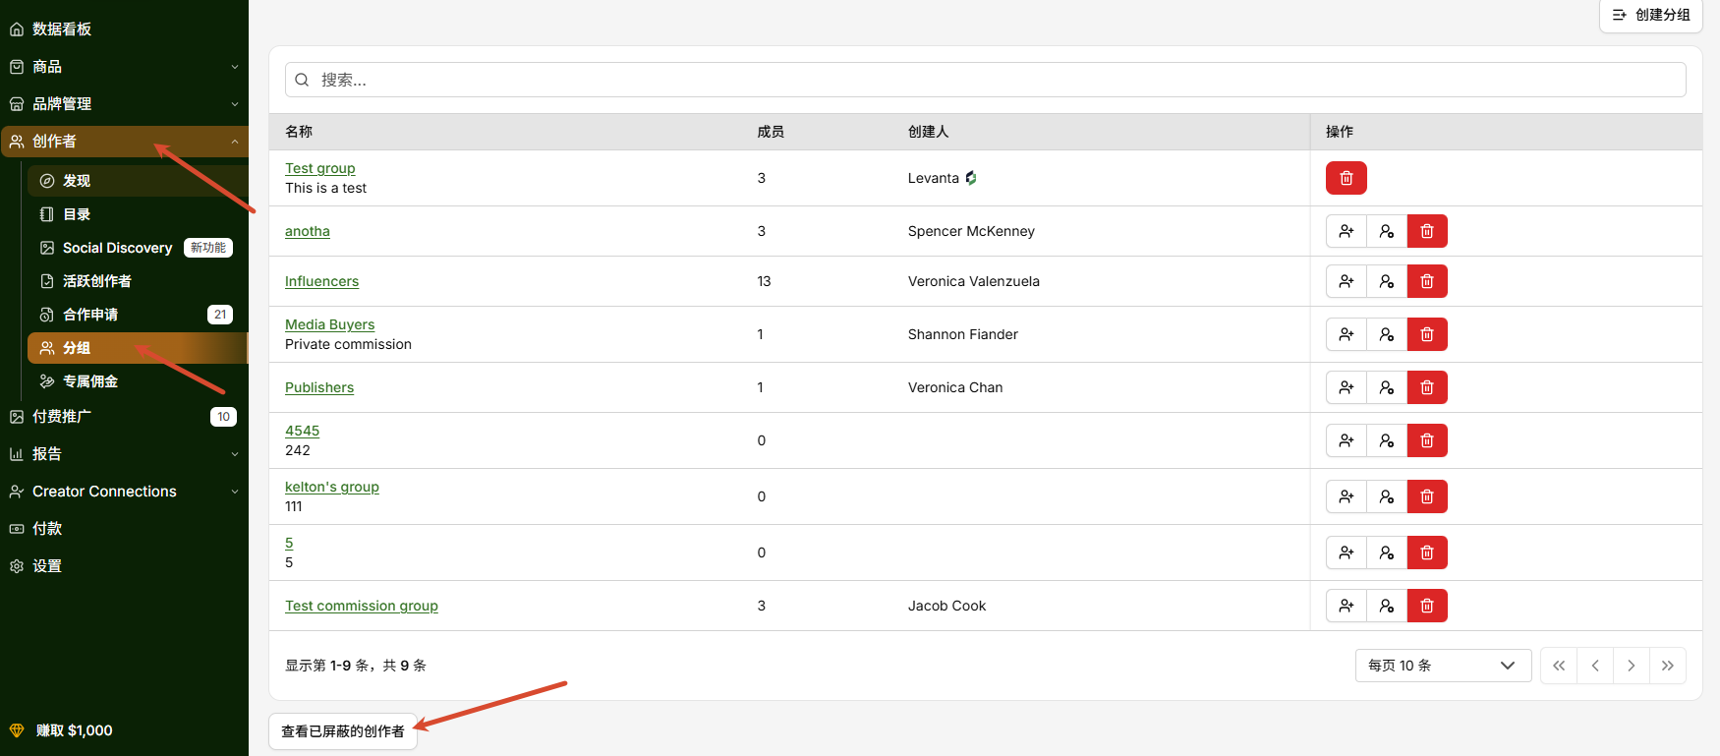The width and height of the screenshot is (1720, 756).
Task: Add member to Publishers group
Action: pos(1346,387)
